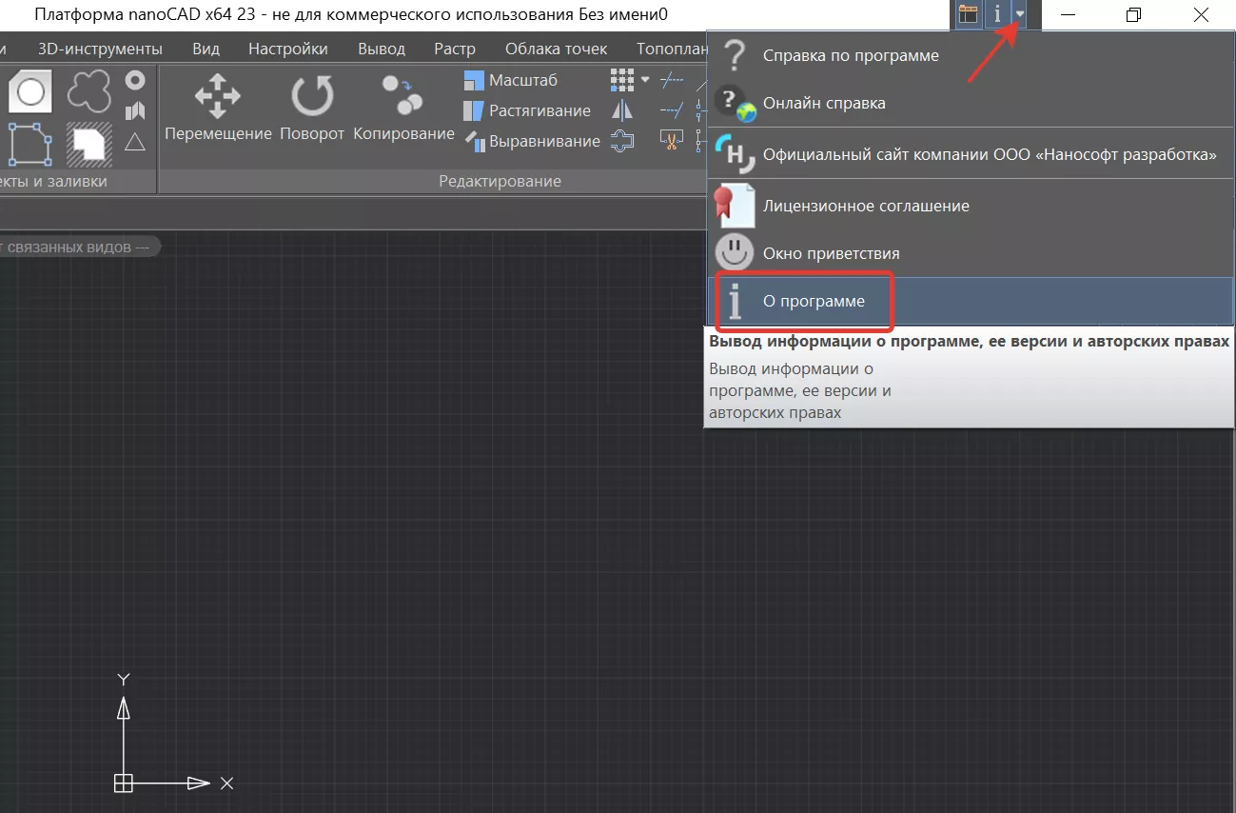
Task: Expand the Редактирование panel title
Action: pyautogui.click(x=500, y=181)
